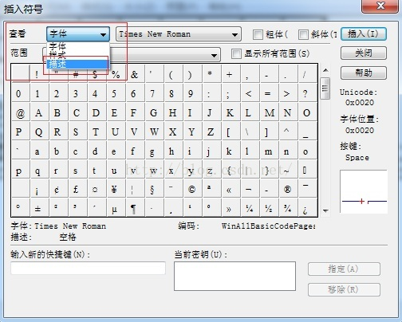Image resolution: width=402 pixels, height=322 pixels.
Task: Focus the 输入新的快捷键(N) field
Action: 88,268
